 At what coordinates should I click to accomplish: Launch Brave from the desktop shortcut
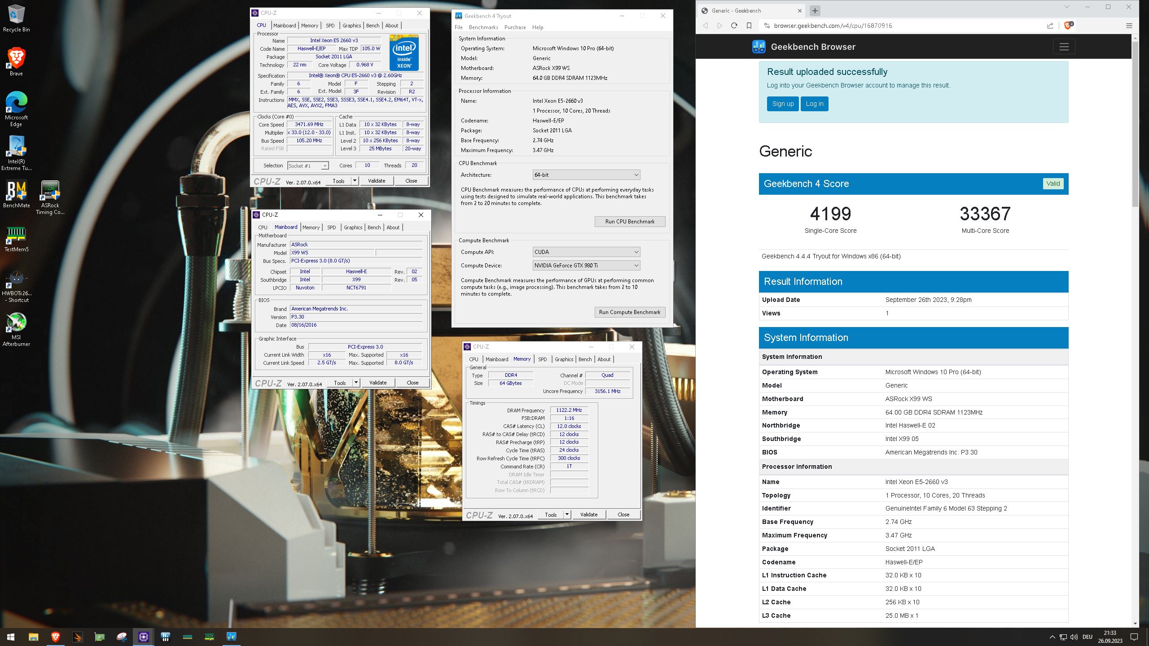pyautogui.click(x=16, y=62)
